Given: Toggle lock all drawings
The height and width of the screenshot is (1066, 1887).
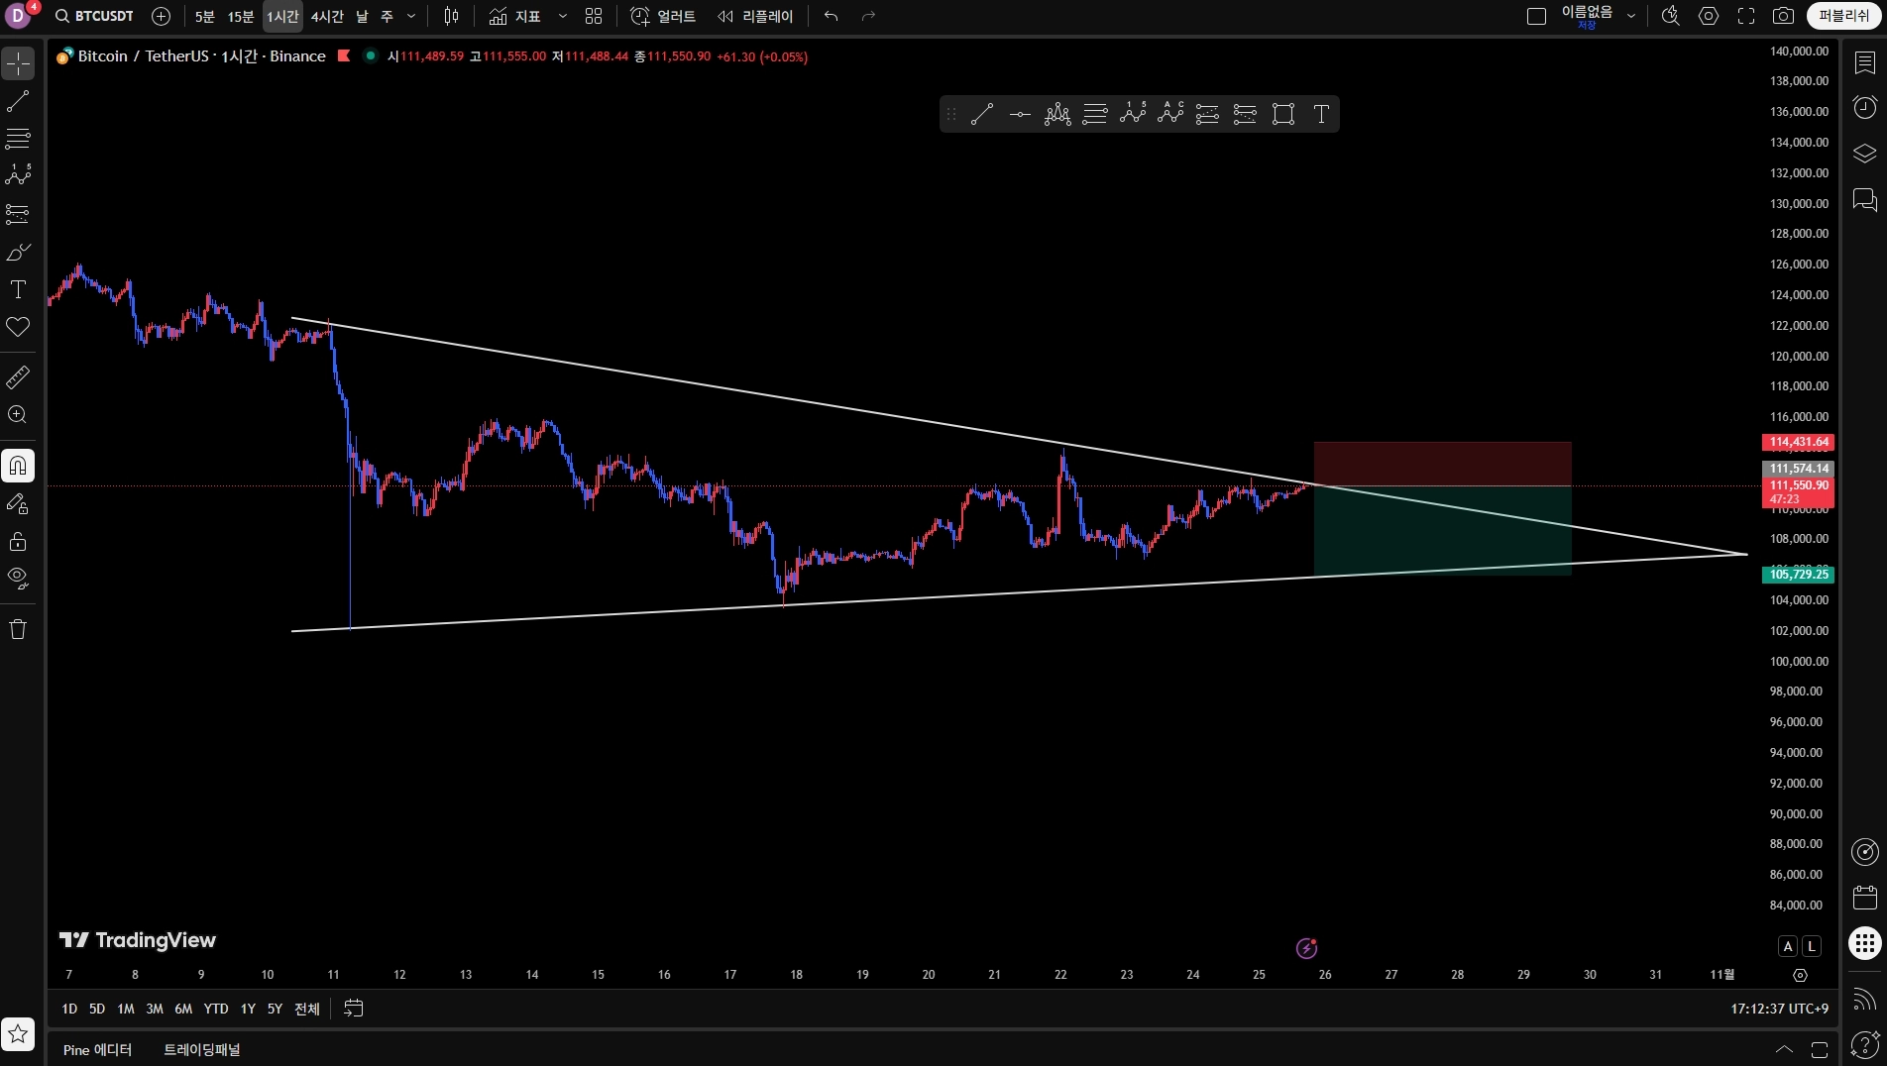Looking at the screenshot, I should [18, 542].
